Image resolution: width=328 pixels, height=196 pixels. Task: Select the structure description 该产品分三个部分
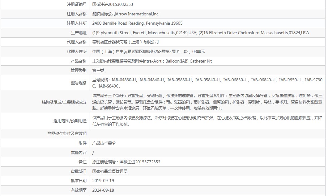[x=207, y=102]
